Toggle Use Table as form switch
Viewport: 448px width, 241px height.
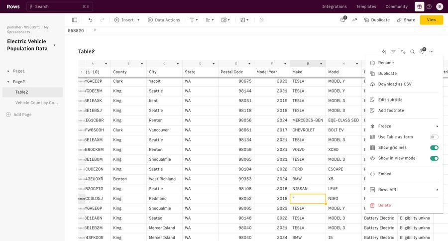(434, 137)
